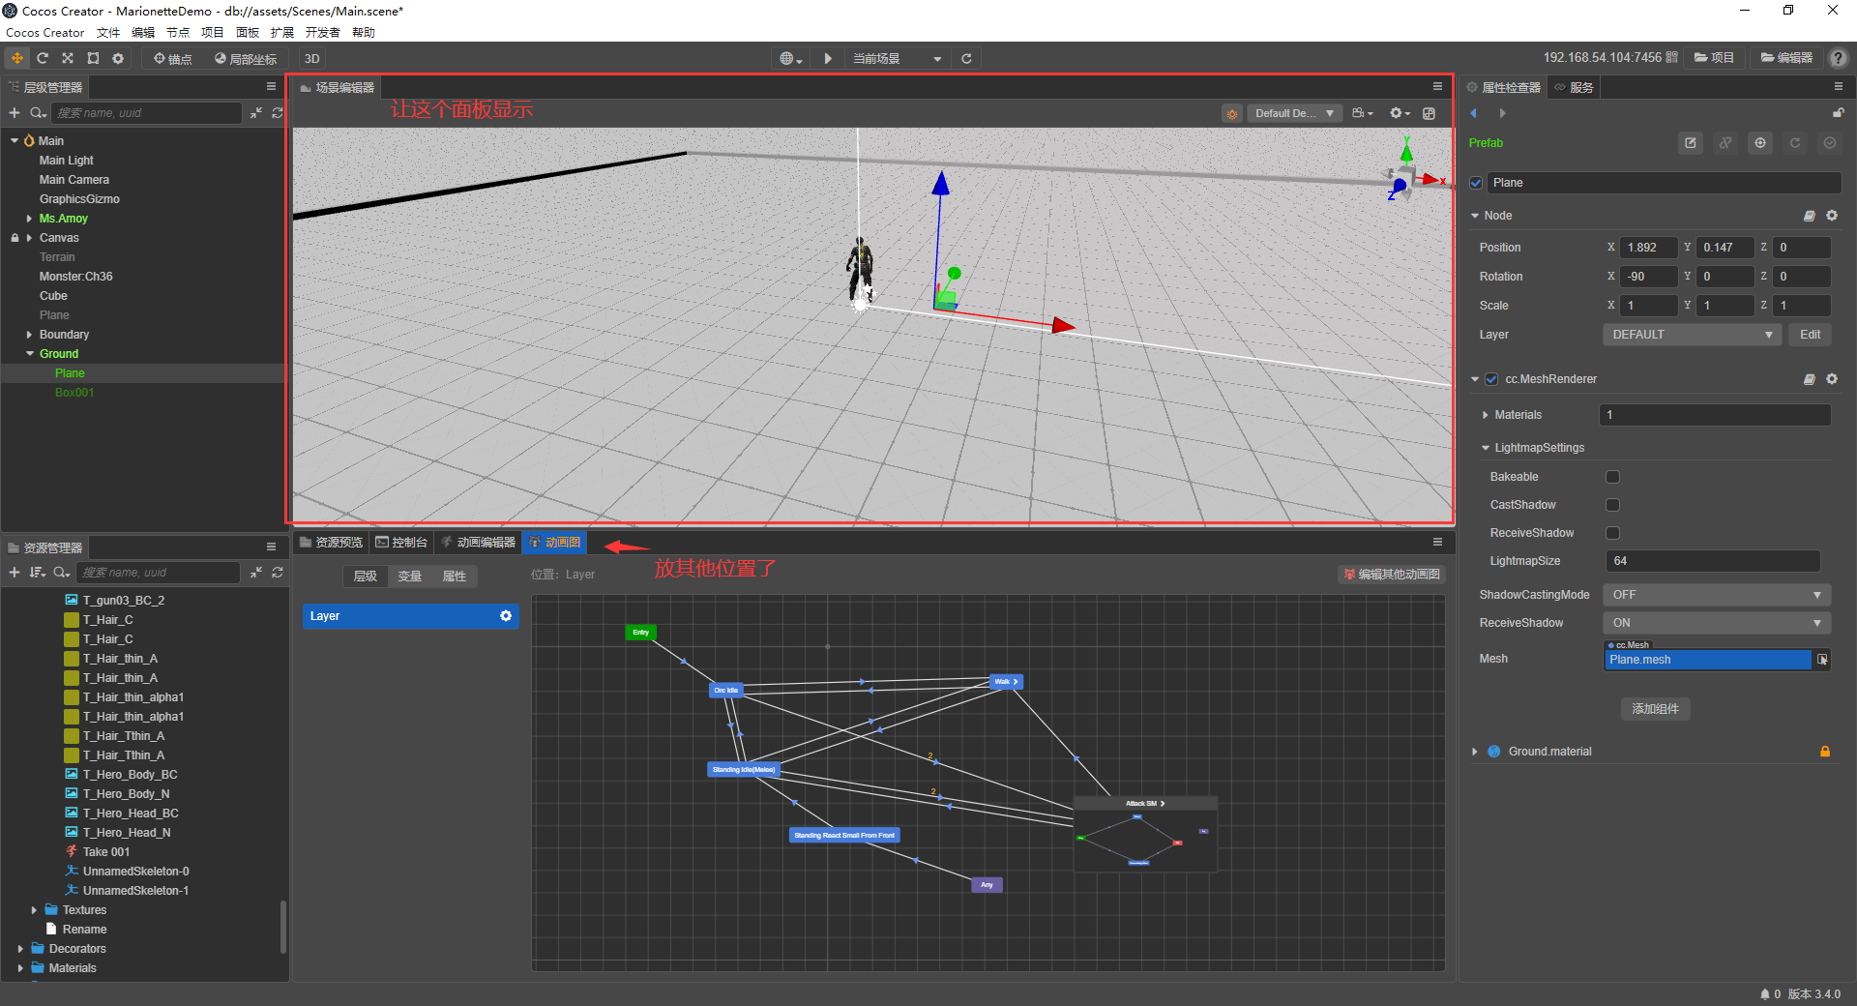Open the ReceiveShadow ON dropdown
1857x1006 pixels.
pyautogui.click(x=1716, y=623)
